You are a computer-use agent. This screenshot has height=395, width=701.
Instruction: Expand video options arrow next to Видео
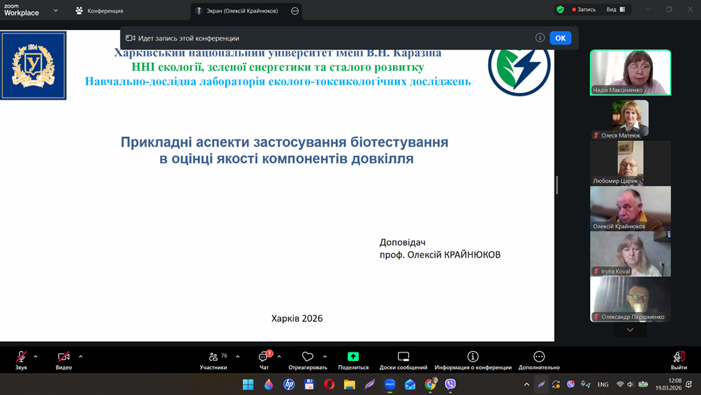80,357
